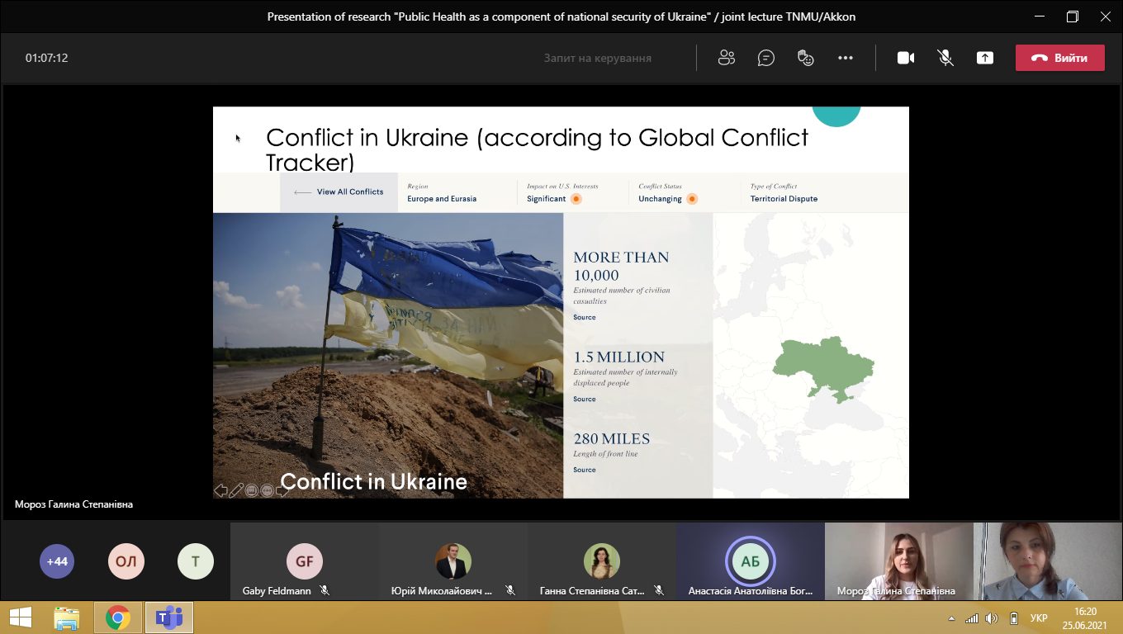Open the volume control in system tray
This screenshot has width=1123, height=634.
tap(992, 618)
